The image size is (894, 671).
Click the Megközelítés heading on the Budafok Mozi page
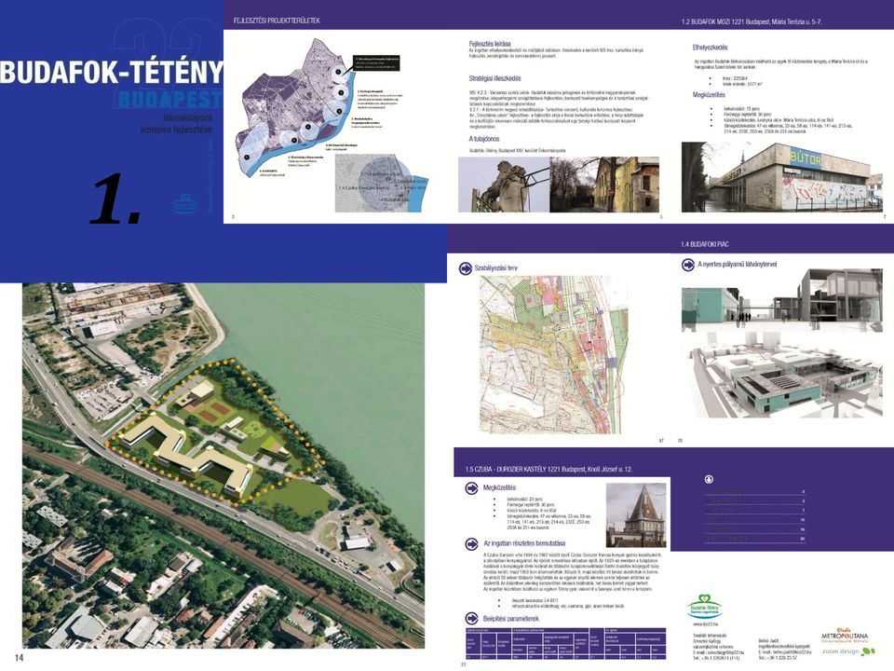(x=709, y=95)
